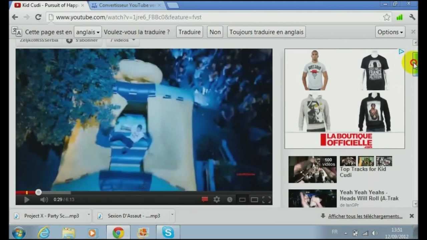Subscribe with the S'abonner button

82,40
